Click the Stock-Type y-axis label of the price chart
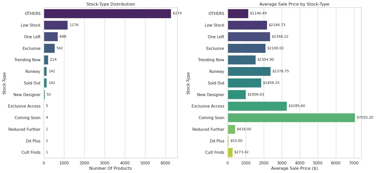This screenshot has height=173, width=376. pyautogui.click(x=188, y=83)
